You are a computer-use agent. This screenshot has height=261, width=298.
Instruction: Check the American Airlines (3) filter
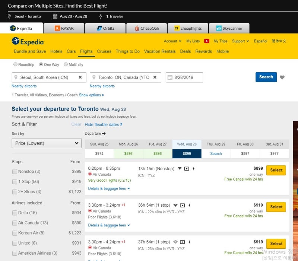pos(15,253)
